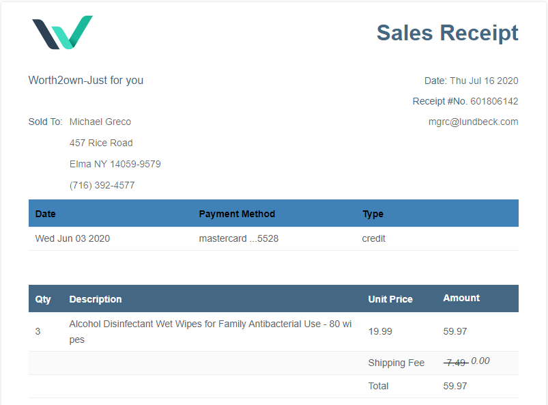Click the Total amount 59.97
This screenshot has height=405, width=548.
click(455, 386)
